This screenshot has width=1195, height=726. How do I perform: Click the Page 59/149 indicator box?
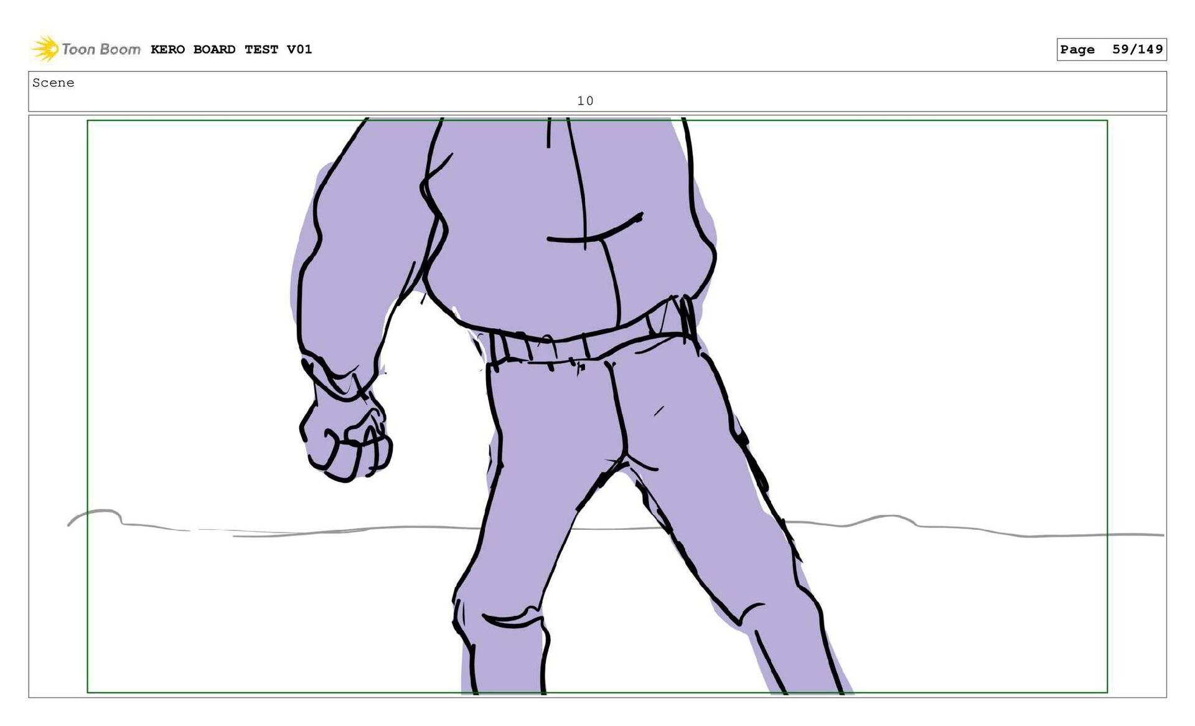(x=1111, y=49)
